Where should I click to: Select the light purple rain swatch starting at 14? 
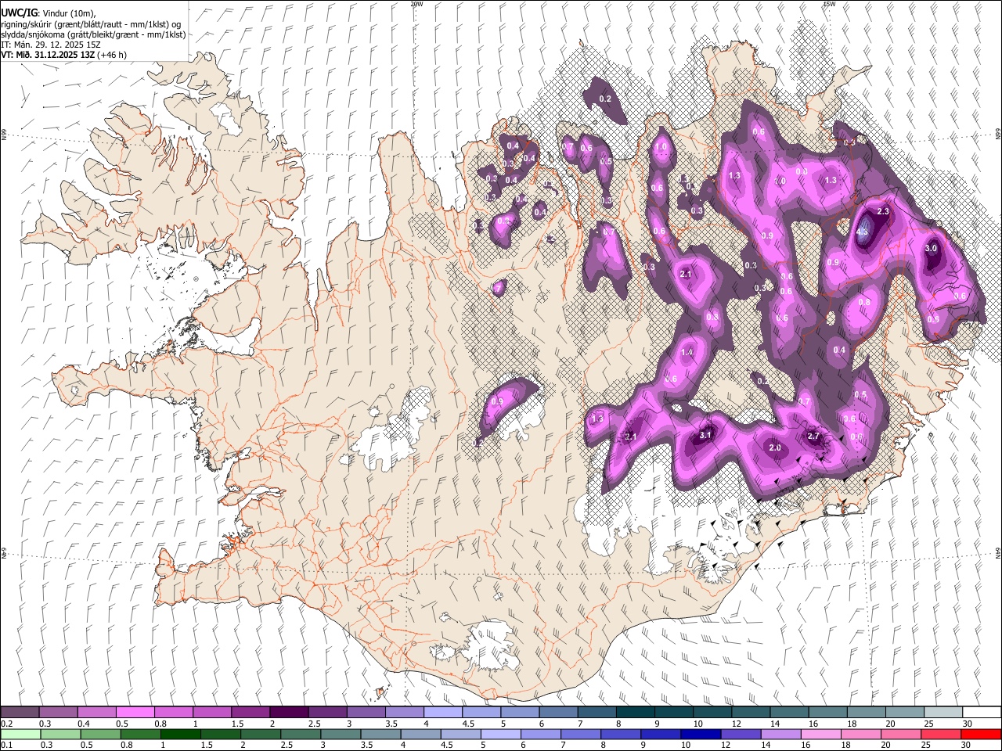coord(780,735)
